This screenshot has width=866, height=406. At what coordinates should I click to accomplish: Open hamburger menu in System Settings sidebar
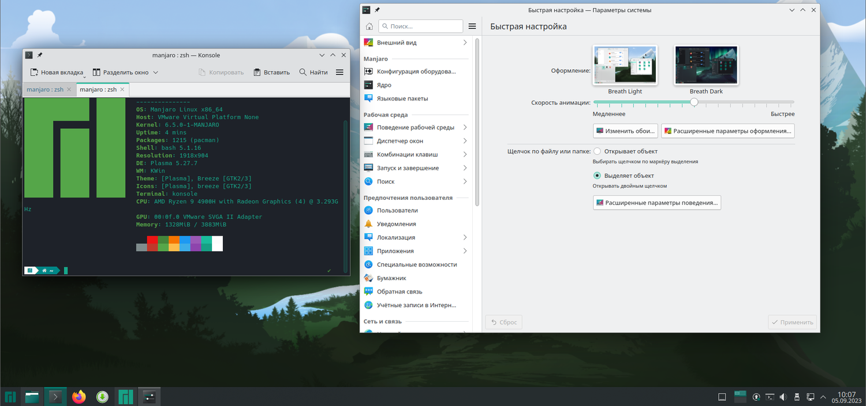pyautogui.click(x=472, y=26)
